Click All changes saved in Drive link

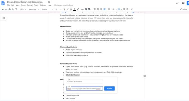pyautogui.click(x=63, y=5)
